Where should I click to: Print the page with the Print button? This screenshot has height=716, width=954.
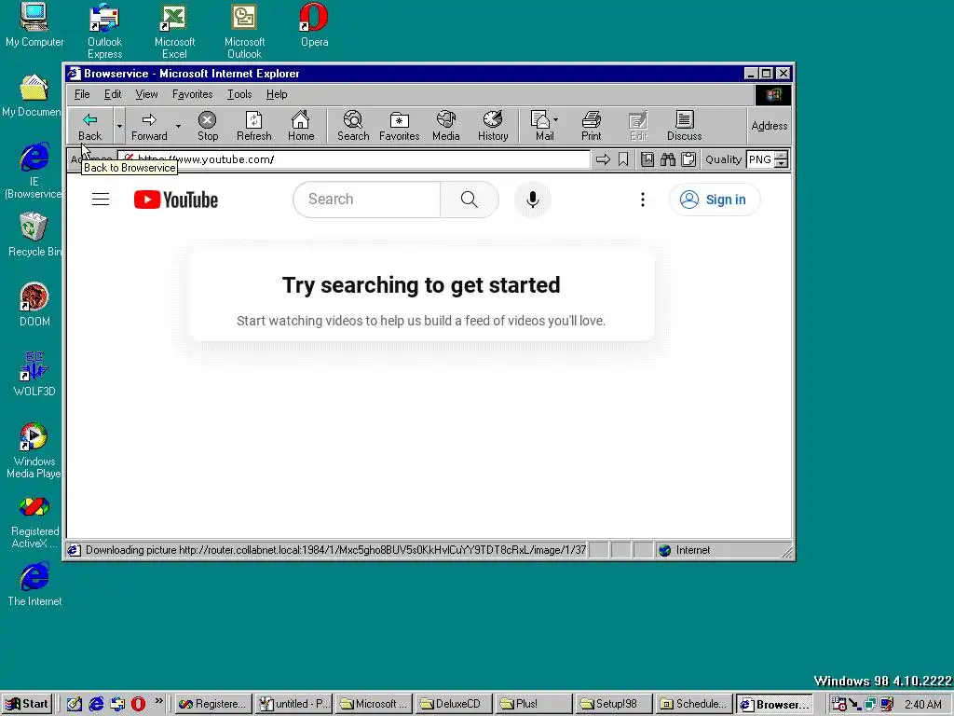coord(591,126)
